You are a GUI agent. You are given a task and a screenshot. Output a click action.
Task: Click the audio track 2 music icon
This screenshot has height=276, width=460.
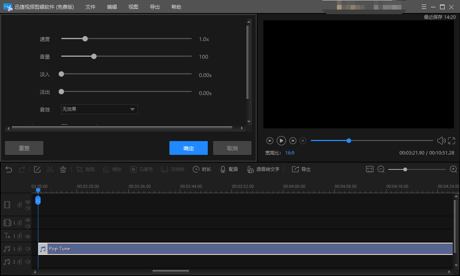pos(7,262)
